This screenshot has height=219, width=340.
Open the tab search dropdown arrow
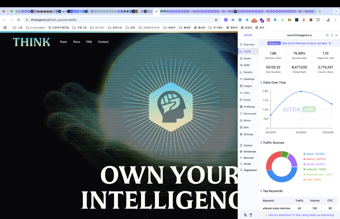[336, 11]
